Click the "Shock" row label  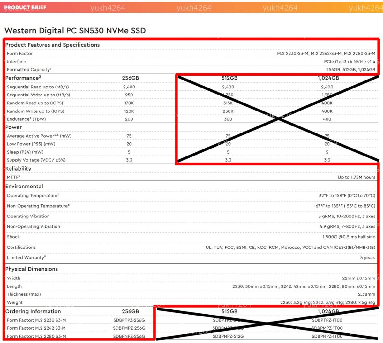pyautogui.click(x=13, y=237)
